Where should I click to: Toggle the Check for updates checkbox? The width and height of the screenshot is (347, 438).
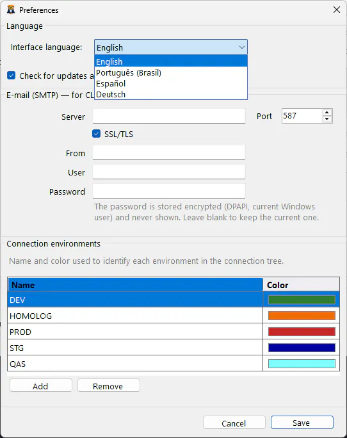tap(11, 76)
